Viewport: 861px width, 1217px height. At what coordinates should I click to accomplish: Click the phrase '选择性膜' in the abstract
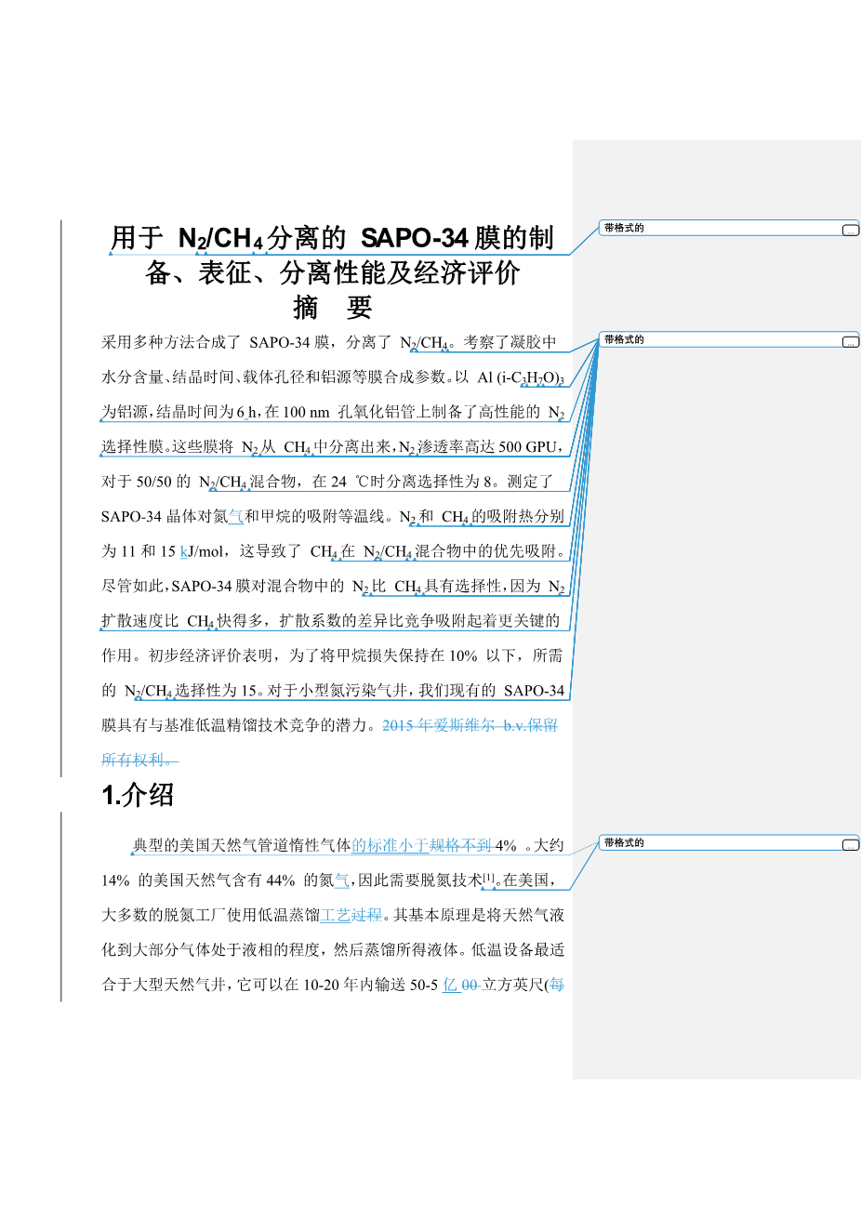133,447
